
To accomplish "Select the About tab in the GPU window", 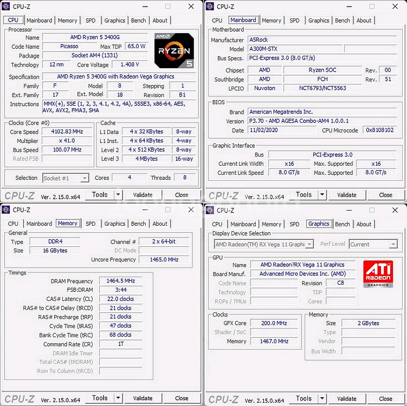I will (364, 224).
